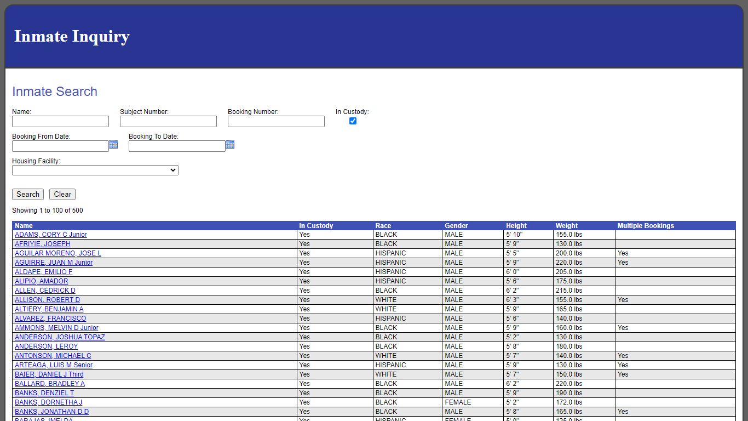Click the Search button
748x421 pixels.
point(28,194)
